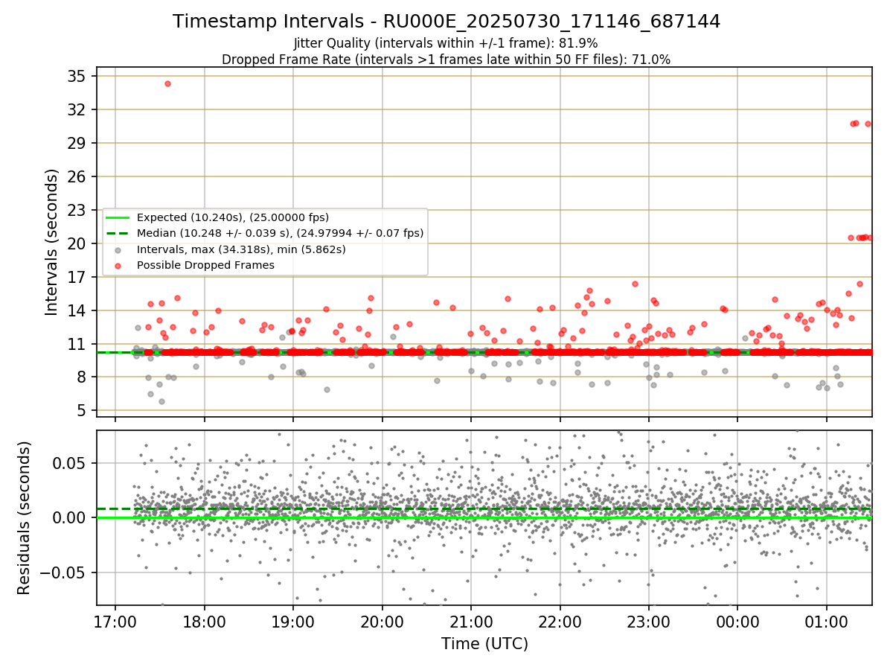Click the y-axis tick label "26"
The height and width of the screenshot is (670, 893).
tap(76, 176)
